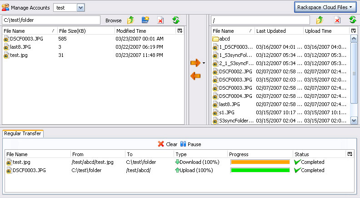This screenshot has width=360, height=198.
Task: Click green upload progress bar
Action: point(260,170)
